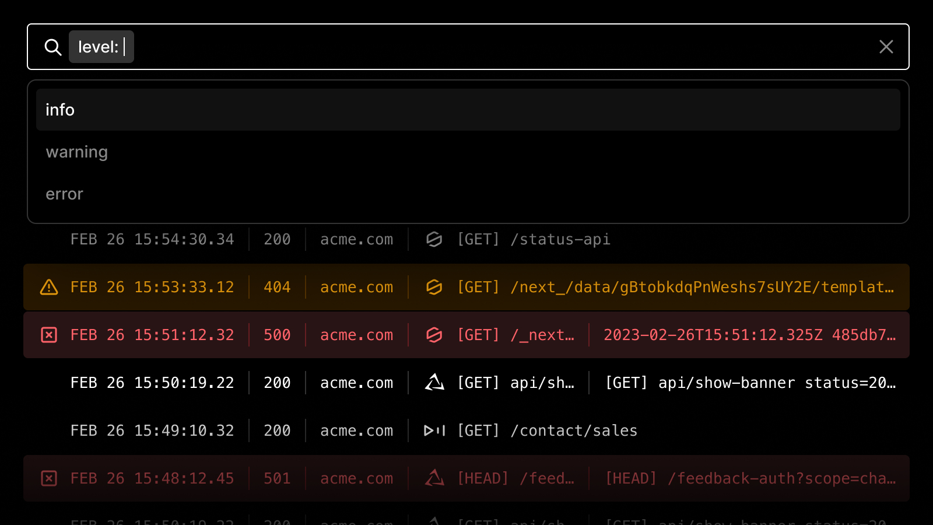Clear the search using the X icon

(886, 47)
